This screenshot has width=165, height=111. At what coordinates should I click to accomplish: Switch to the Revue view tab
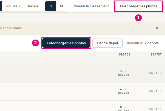pyautogui.click(x=33, y=6)
